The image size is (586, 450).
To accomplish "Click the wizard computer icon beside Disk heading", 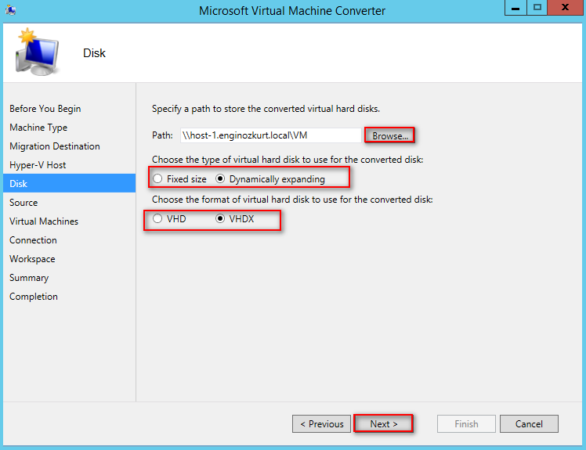I will pyautogui.click(x=37, y=52).
